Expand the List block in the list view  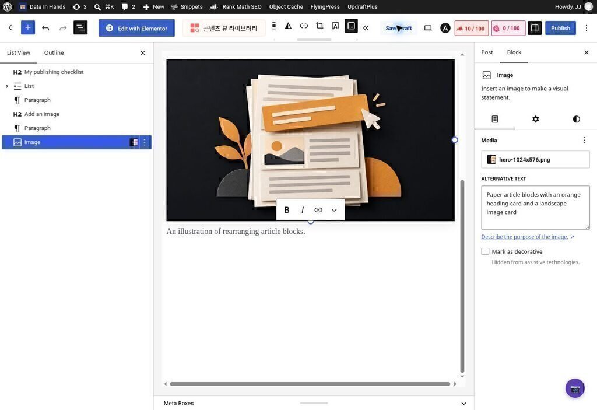point(7,86)
